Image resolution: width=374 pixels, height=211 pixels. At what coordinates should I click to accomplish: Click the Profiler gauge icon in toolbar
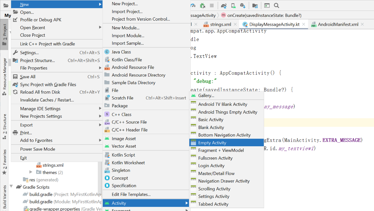pyautogui.click(x=193, y=5)
